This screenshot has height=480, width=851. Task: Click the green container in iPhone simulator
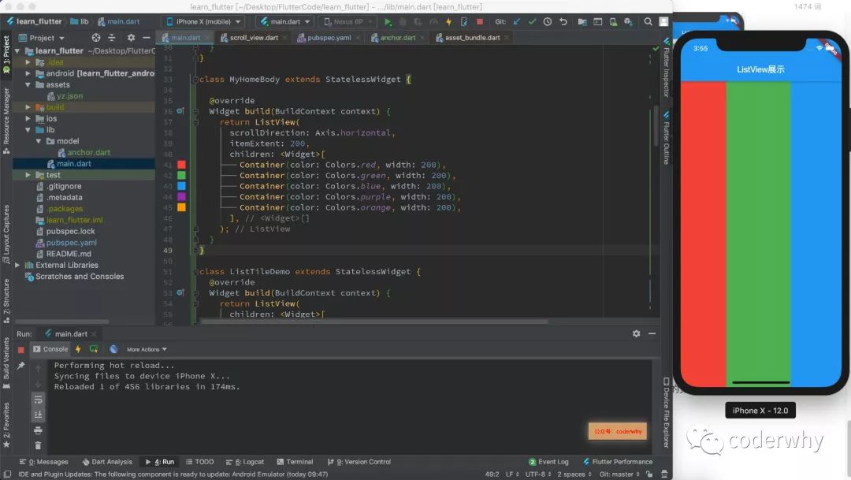(x=758, y=233)
